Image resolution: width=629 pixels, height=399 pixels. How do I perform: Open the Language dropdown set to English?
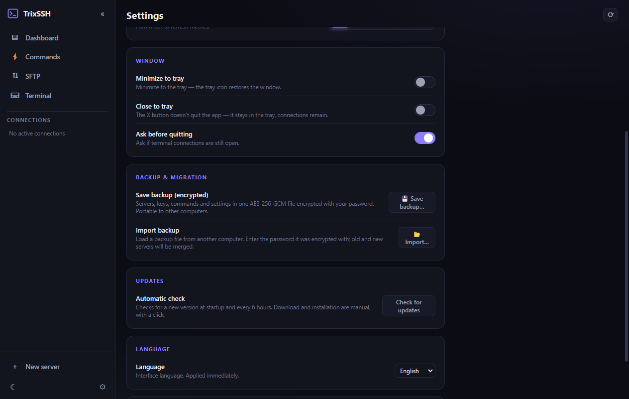click(x=415, y=371)
